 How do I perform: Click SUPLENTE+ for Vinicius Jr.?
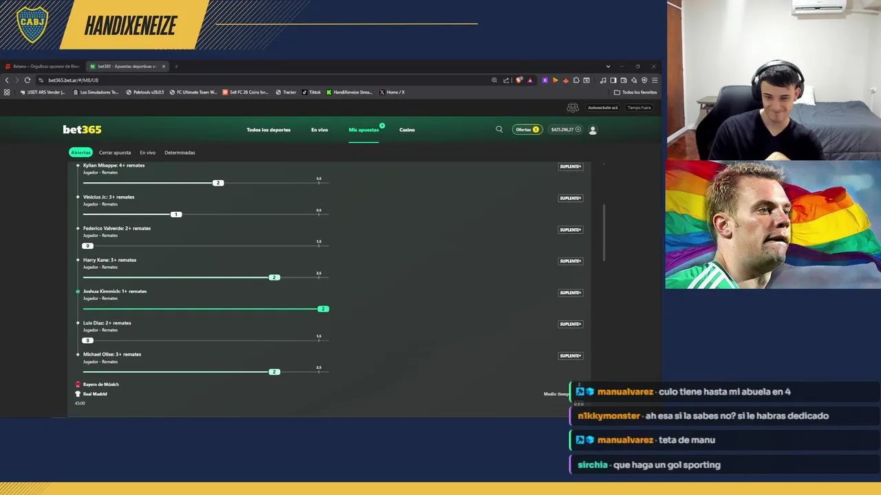click(x=570, y=198)
